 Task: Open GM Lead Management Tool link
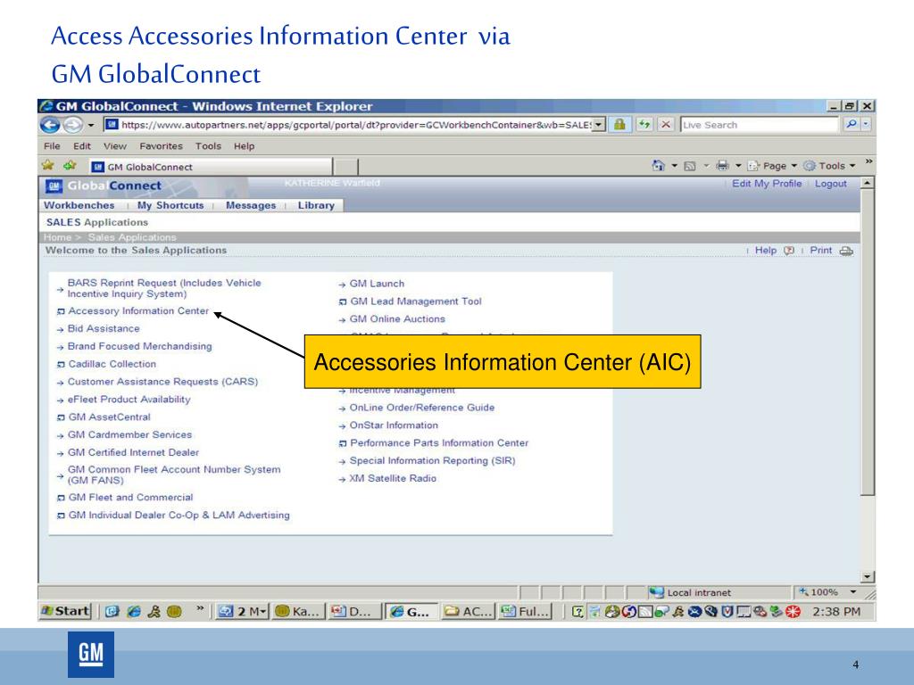(x=416, y=301)
